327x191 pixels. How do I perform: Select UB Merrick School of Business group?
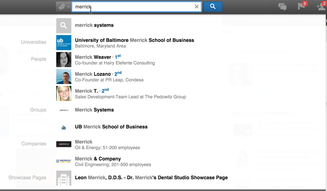click(111, 127)
